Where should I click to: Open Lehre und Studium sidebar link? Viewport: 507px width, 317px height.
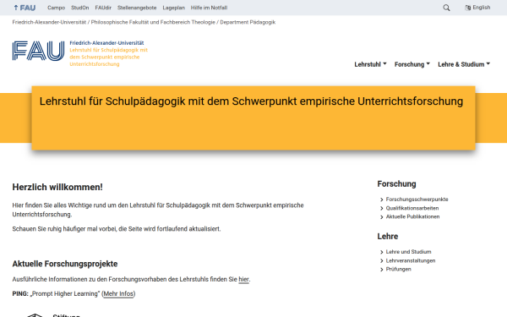tap(408, 252)
